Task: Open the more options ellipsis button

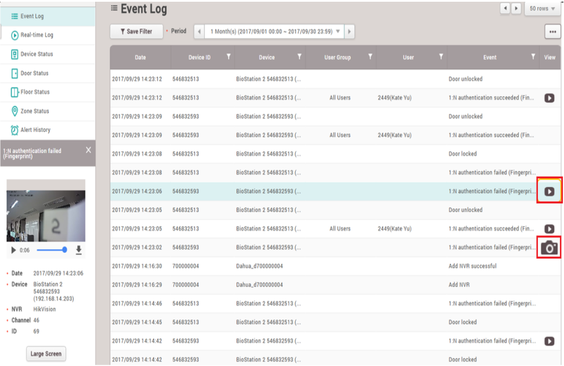Action: pos(552,32)
